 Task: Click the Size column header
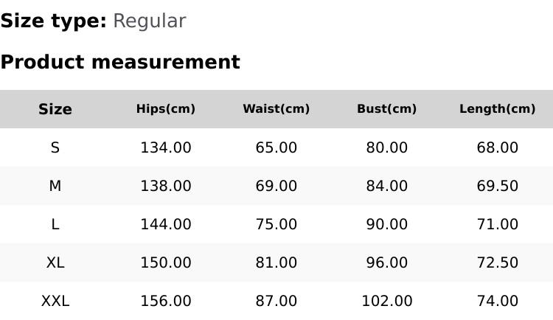coord(55,109)
